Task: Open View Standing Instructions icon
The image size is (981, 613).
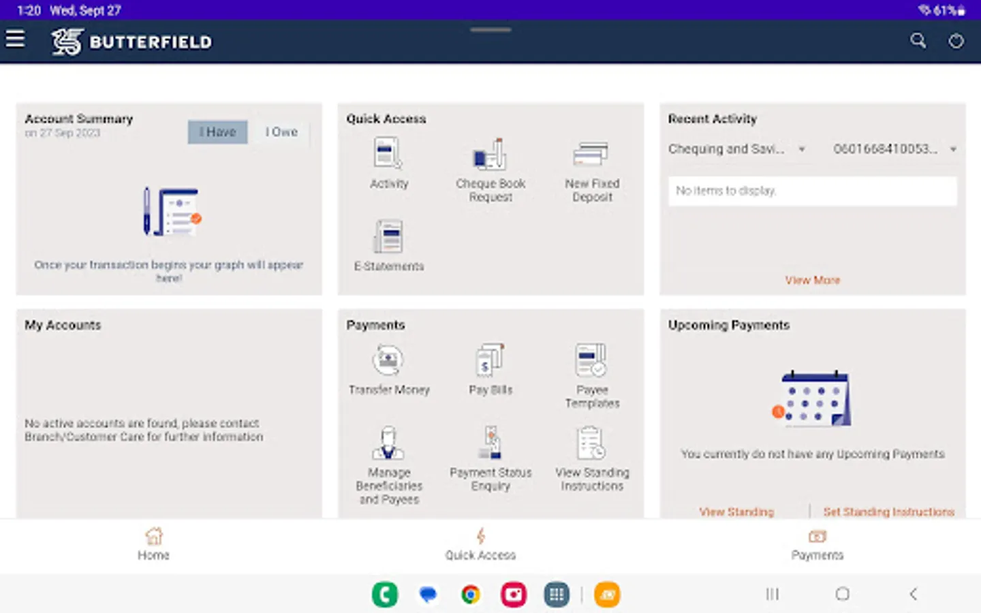Action: [x=592, y=459]
